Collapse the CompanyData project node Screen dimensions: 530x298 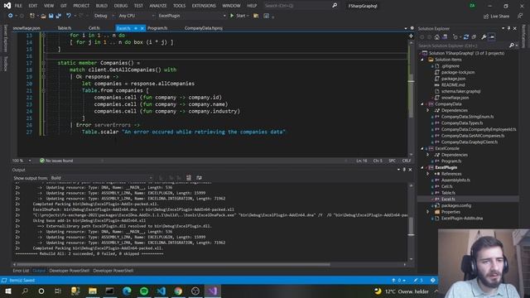pyautogui.click(x=422, y=104)
